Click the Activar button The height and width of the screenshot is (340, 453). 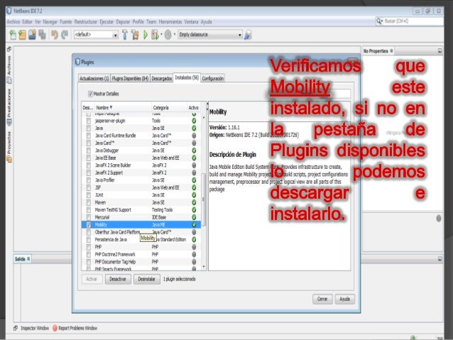pos(92,279)
